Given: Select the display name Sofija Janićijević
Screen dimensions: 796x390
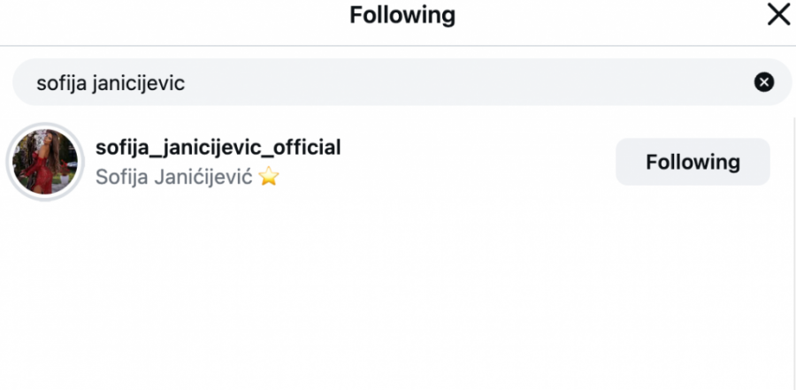Looking at the screenshot, I should click(174, 177).
